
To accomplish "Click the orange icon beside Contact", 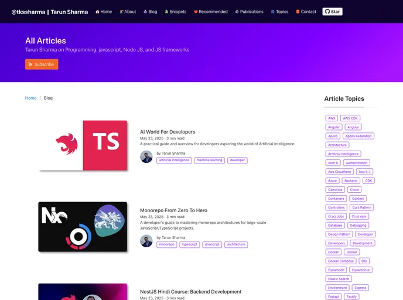I will click(298, 12).
